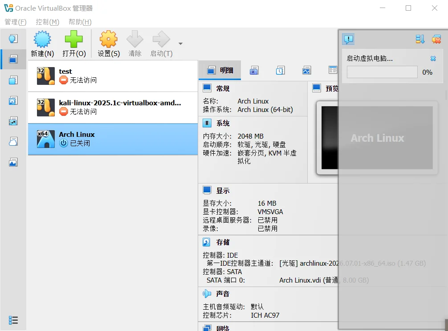This screenshot has width=448, height=331.
Task: Click the Arch Linux (64-bit) operating system value
Action: (265, 109)
